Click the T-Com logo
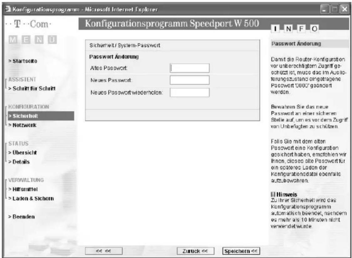 coord(29,24)
